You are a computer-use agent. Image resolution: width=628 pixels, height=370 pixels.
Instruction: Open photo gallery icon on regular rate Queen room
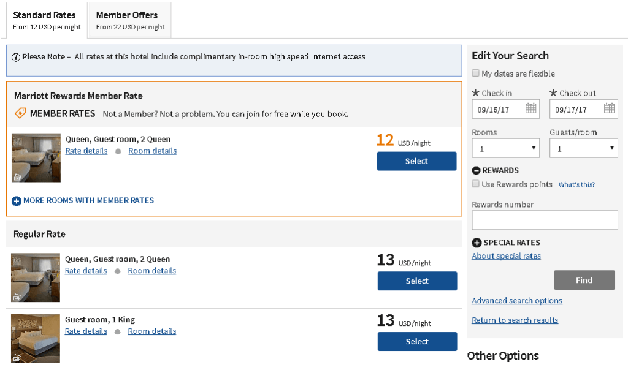(17, 297)
